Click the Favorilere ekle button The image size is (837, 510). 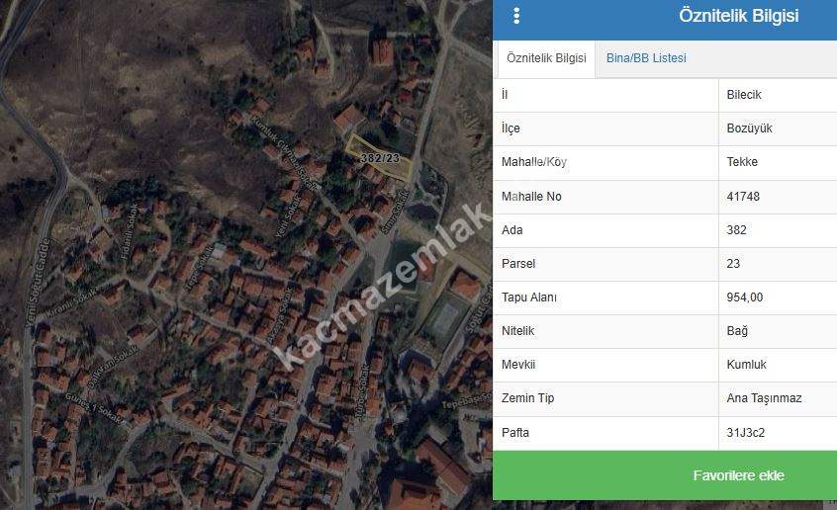pyautogui.click(x=738, y=475)
